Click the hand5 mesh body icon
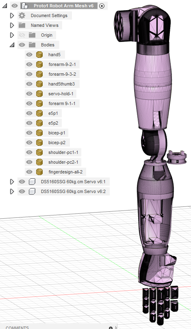 click(x=39, y=55)
